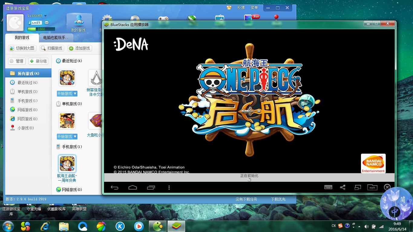Click the Android back arrow in BlueStacks

[114, 188]
